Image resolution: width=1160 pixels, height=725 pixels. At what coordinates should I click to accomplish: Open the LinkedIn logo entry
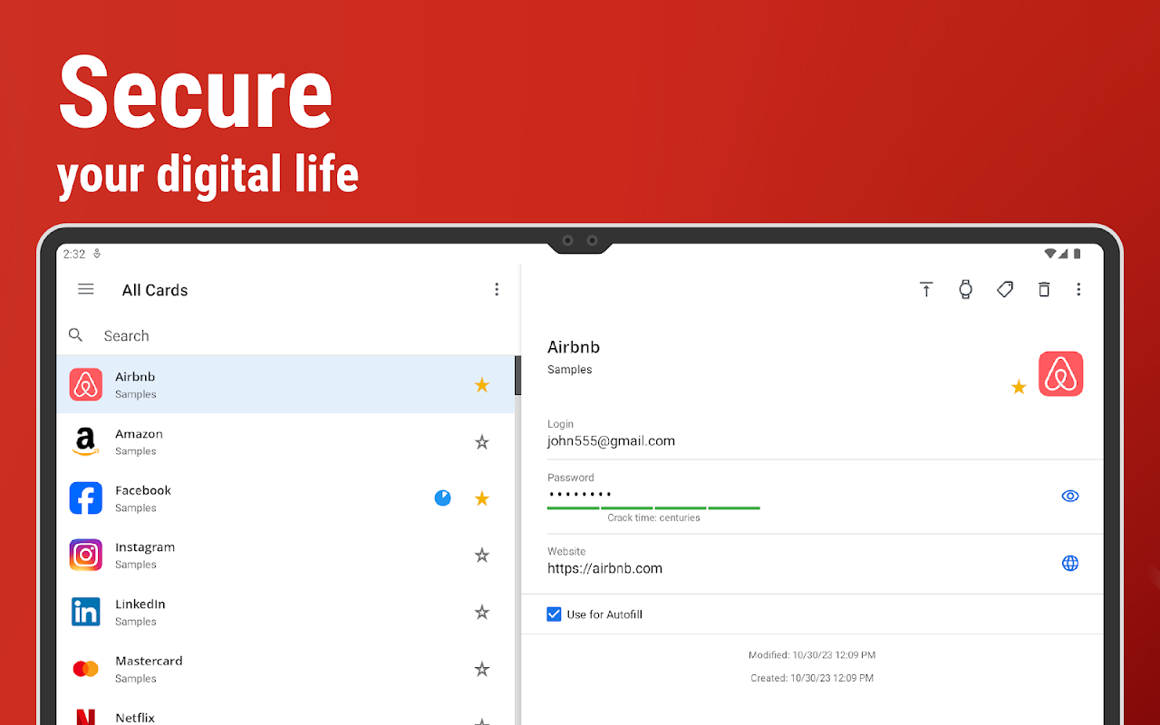[86, 612]
